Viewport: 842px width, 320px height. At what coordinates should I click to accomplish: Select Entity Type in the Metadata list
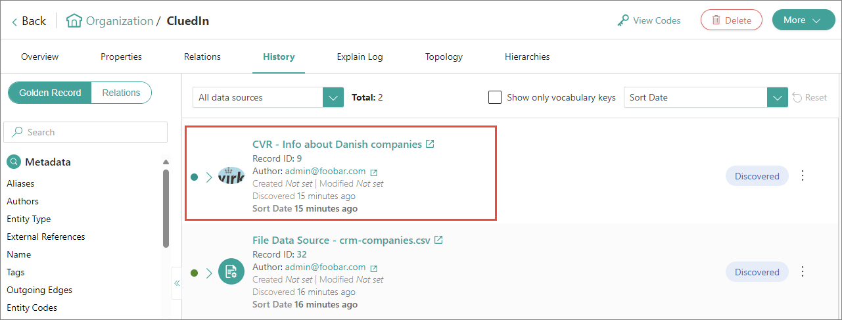pyautogui.click(x=28, y=219)
